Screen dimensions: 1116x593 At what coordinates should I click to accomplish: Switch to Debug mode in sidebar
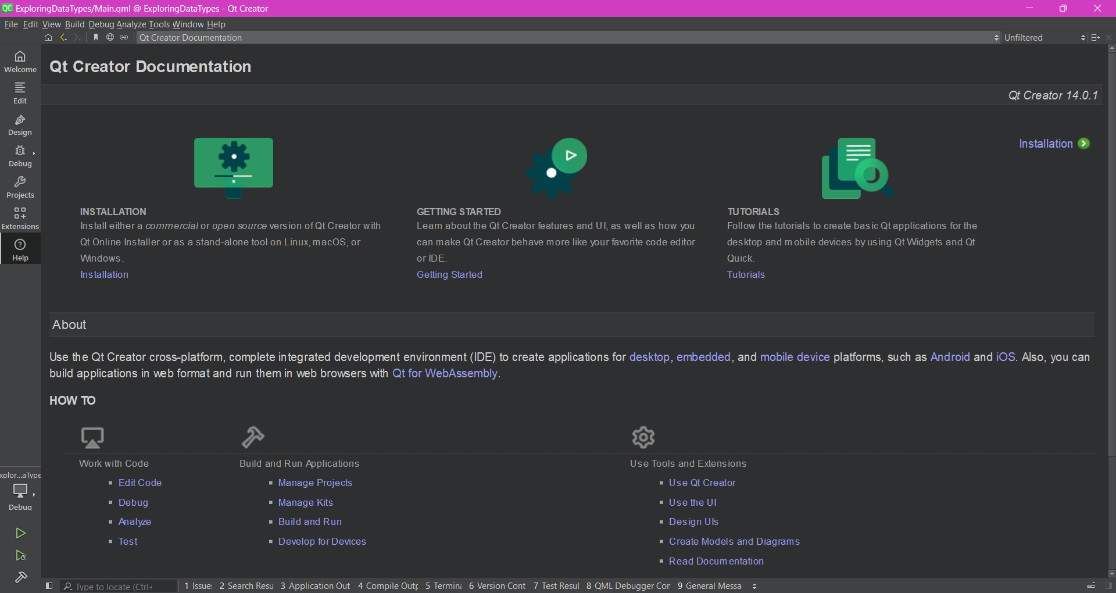pos(20,155)
